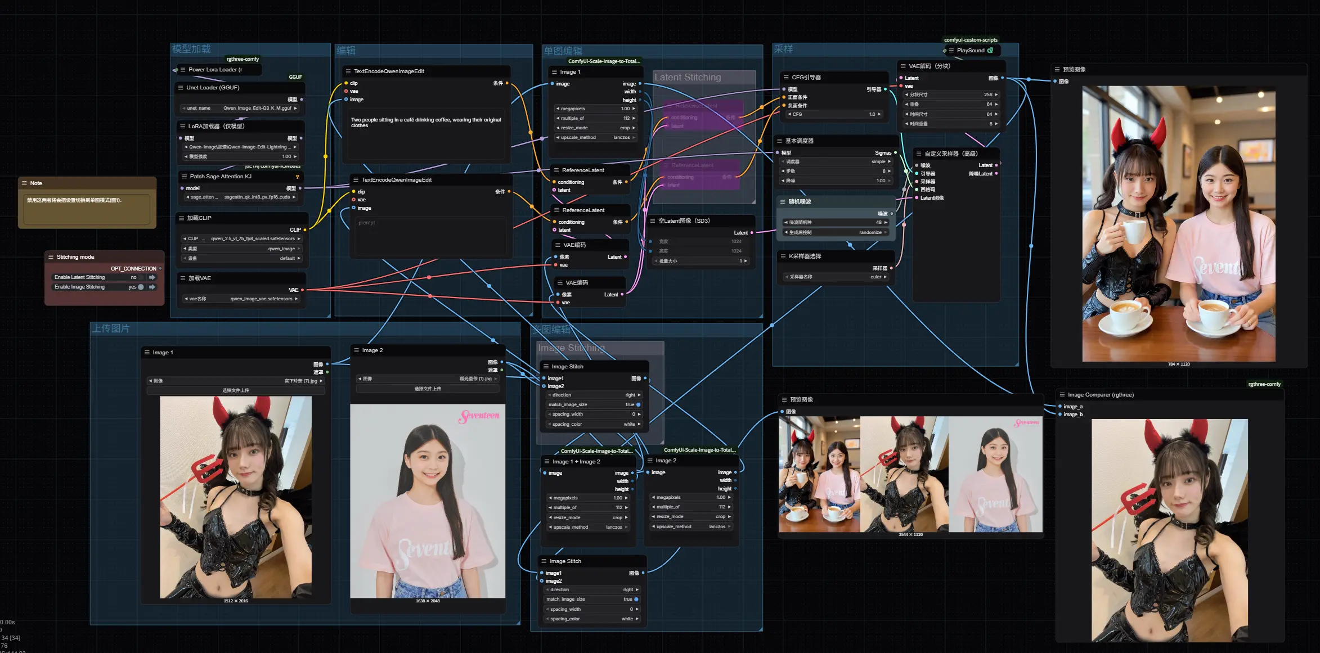Open the Stitching mode node menu icon
The width and height of the screenshot is (1320, 653).
point(51,257)
